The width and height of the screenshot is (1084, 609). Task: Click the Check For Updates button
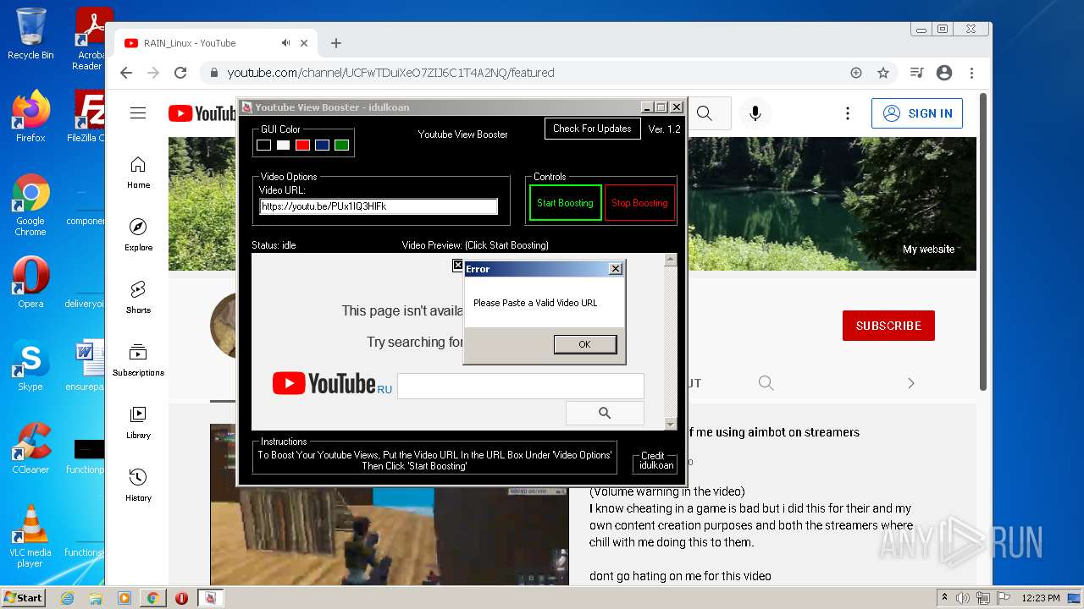tap(592, 129)
